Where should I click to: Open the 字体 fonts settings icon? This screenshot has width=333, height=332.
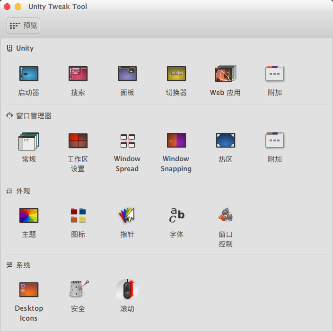[176, 215]
